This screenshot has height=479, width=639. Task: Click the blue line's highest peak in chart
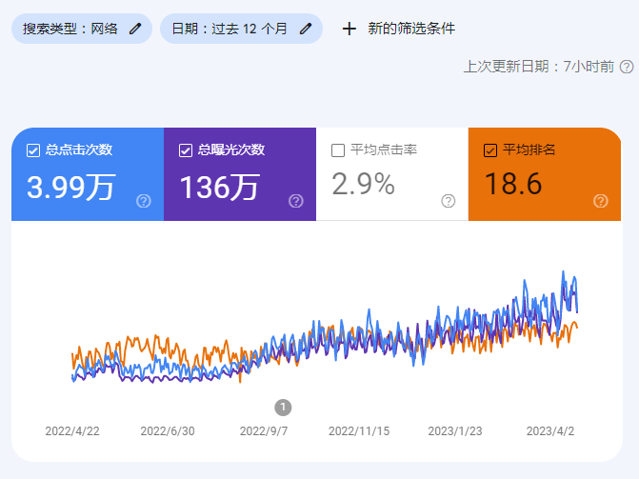coord(564,272)
